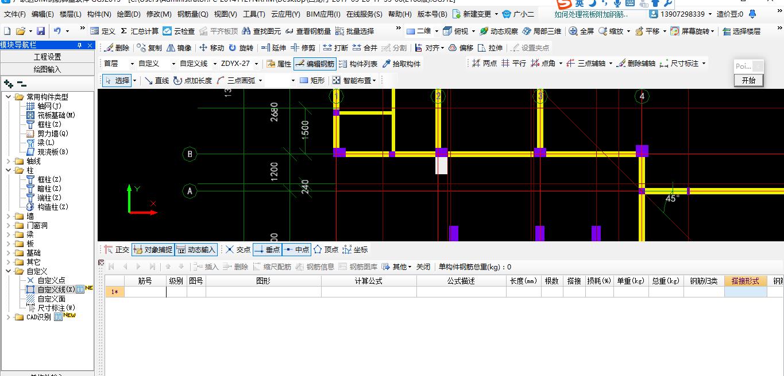Select the 移动 move tool
Viewport: 784px width, 376px height.
coord(211,48)
